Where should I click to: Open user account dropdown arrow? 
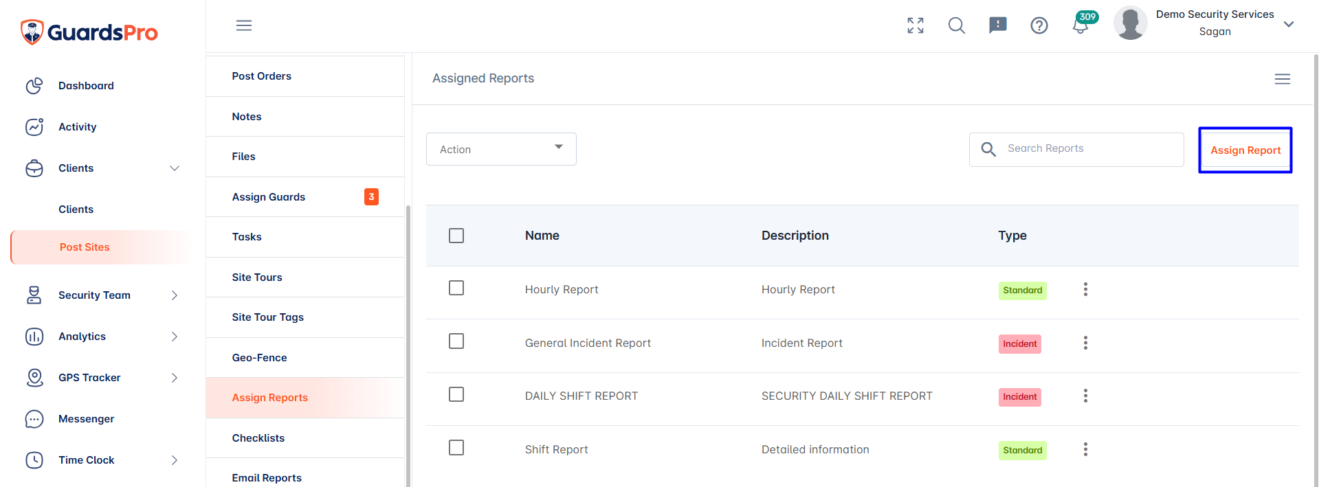[x=1289, y=24]
